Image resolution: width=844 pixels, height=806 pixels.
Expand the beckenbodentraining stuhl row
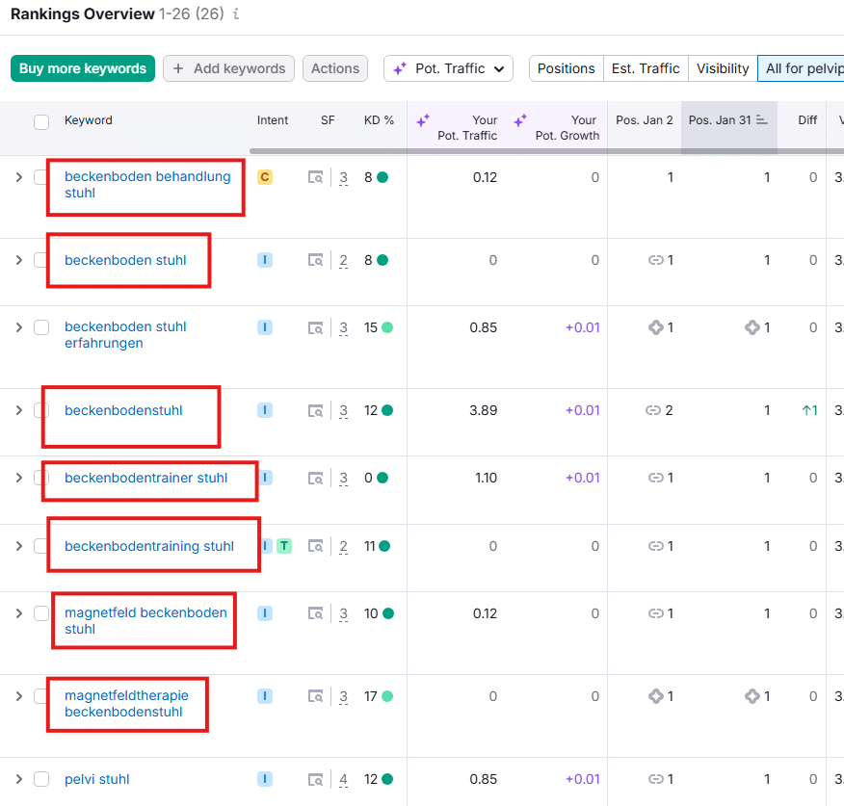pos(19,546)
